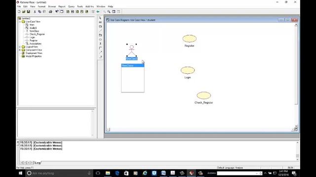Click the Save floppy disk icon

pyautogui.click(x=29, y=12)
